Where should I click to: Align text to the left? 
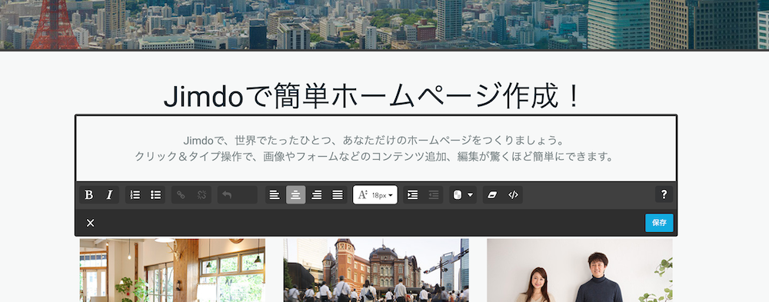pyautogui.click(x=275, y=194)
